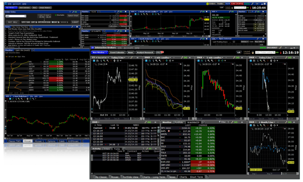Screen dimensions: 303x182
Task: Toggle group link on IBKR Today/Line chart
Action: point(290,57)
